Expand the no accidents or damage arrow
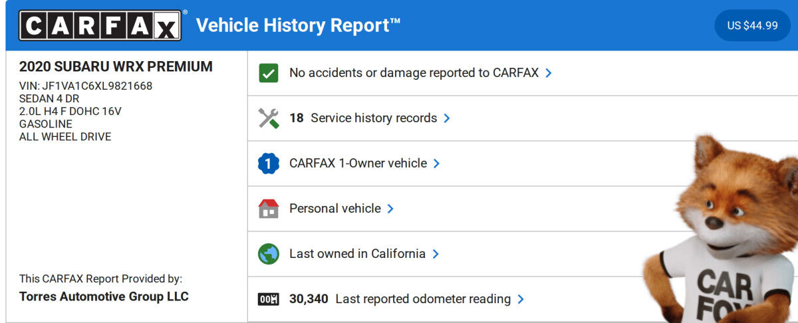 tap(549, 73)
